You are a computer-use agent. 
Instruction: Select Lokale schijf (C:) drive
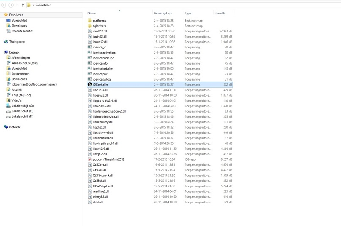point(23,106)
